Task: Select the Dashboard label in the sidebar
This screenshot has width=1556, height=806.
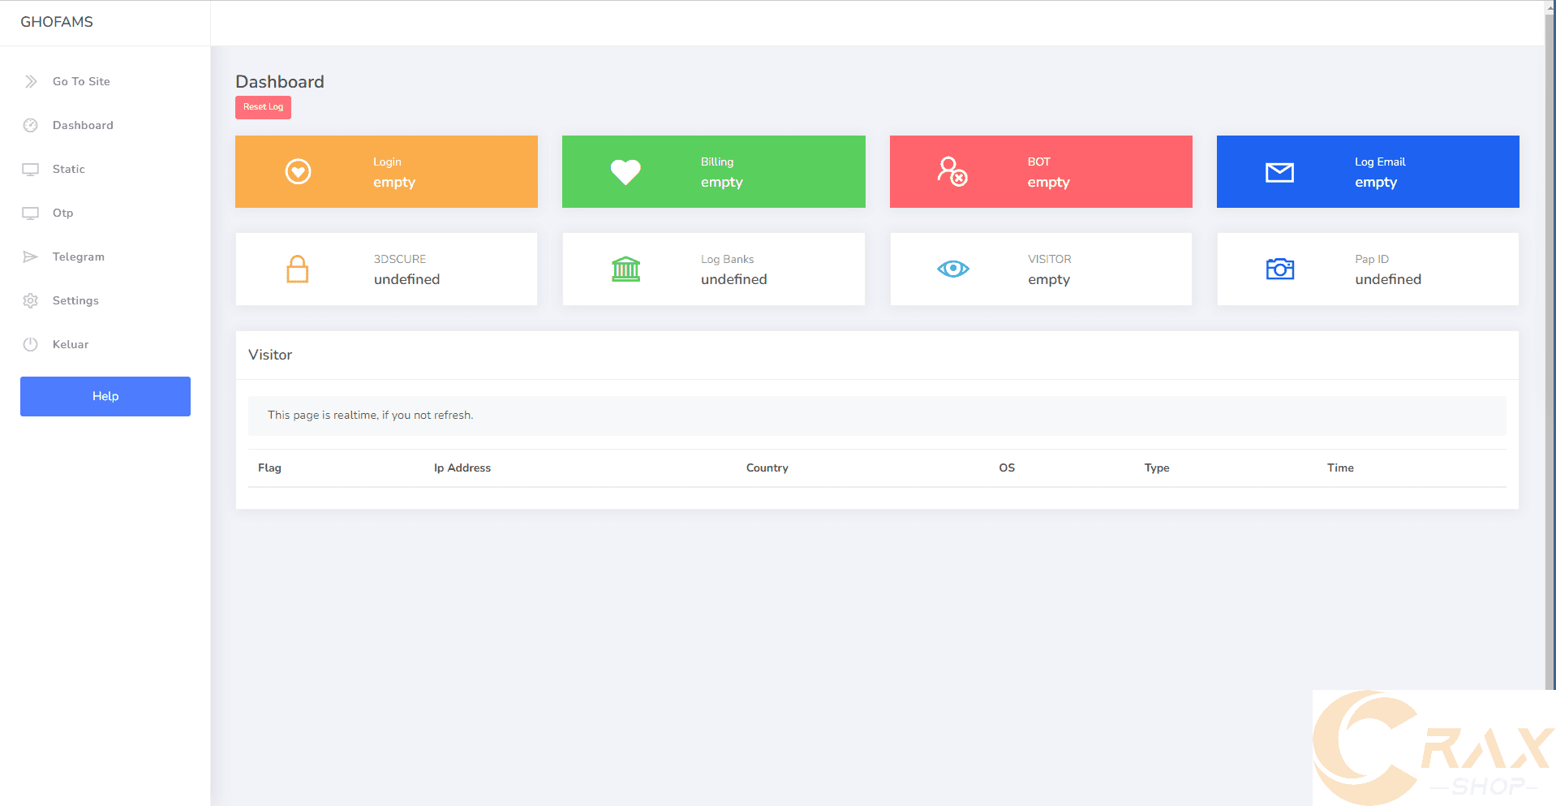Action: [x=83, y=125]
